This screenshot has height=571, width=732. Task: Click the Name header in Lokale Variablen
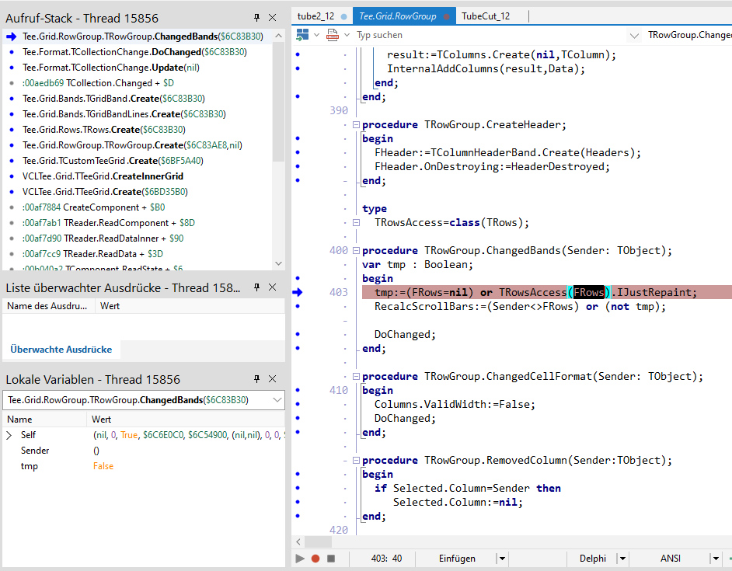[44, 420]
